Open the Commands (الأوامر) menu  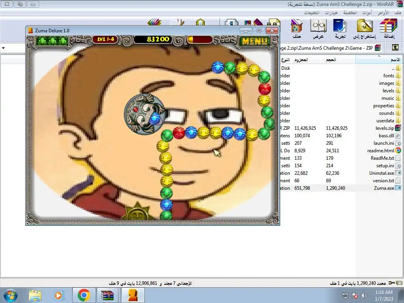click(x=383, y=13)
